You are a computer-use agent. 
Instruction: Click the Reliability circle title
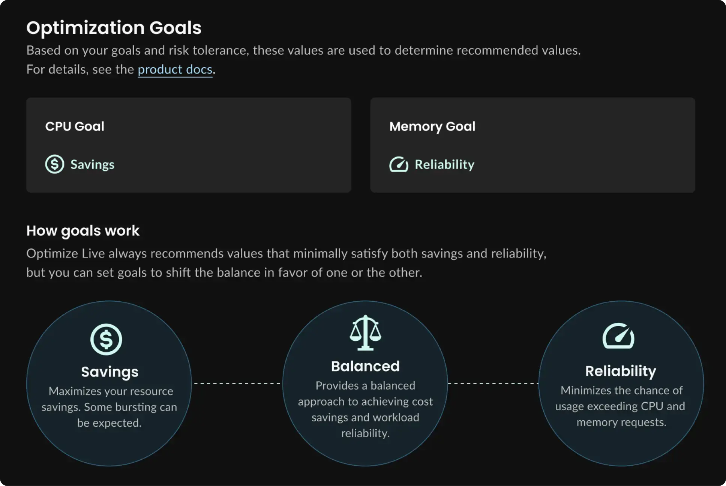[621, 371]
